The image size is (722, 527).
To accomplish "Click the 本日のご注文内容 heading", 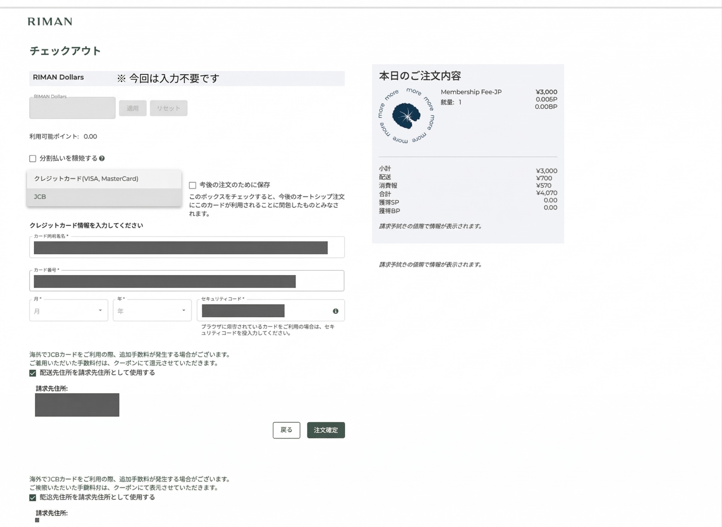I will 420,76.
